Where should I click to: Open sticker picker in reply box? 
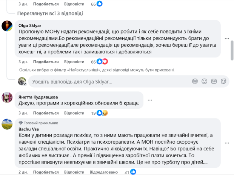tap(223, 81)
